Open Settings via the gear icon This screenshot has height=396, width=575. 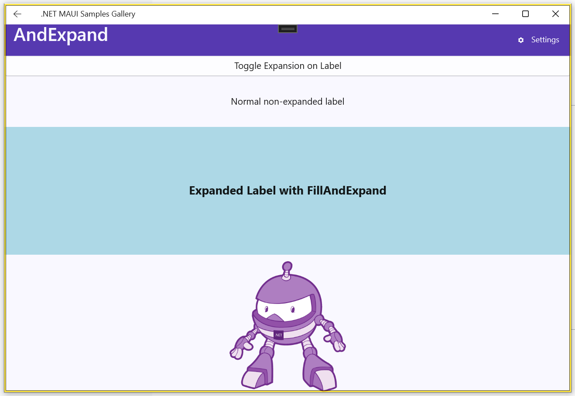[520, 40]
